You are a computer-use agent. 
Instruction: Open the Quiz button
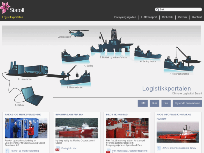pos(154,103)
